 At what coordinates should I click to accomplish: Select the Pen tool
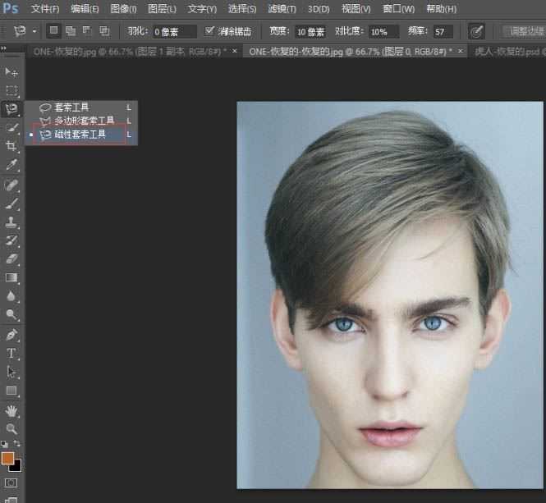coord(11,335)
